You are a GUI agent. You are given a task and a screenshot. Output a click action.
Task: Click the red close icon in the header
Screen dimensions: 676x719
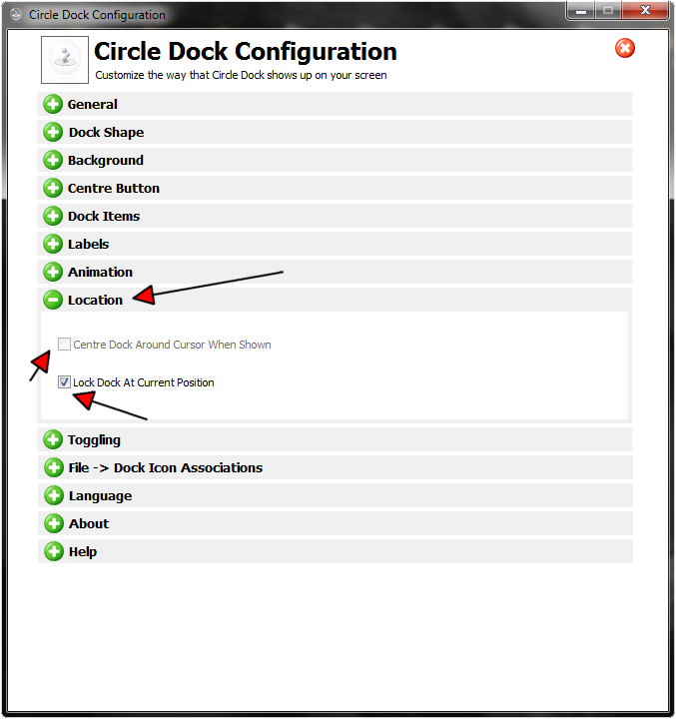click(625, 48)
